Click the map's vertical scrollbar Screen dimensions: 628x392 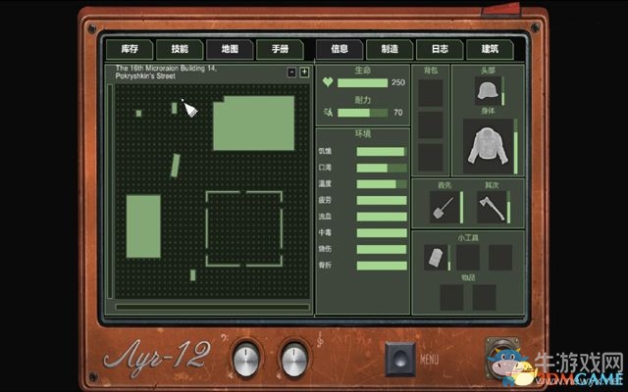click(x=110, y=191)
